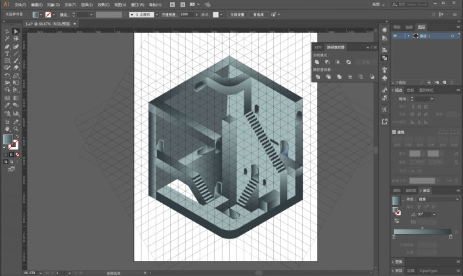Select the Shape Builder tool
Image resolution: width=463 pixels, height=276 pixels.
pos(7,90)
